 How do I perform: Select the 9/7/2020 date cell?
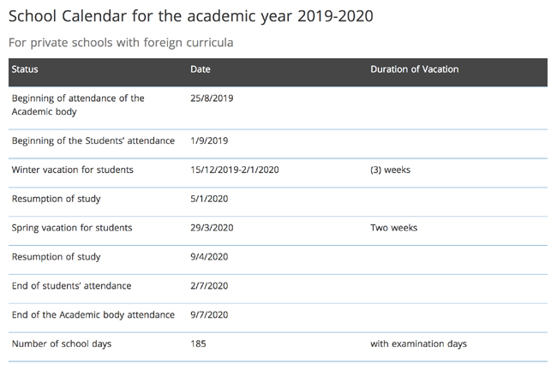[209, 314]
